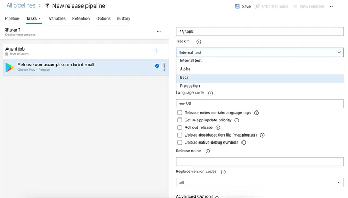Click Create release label
348x198 pixels.
(275, 7)
